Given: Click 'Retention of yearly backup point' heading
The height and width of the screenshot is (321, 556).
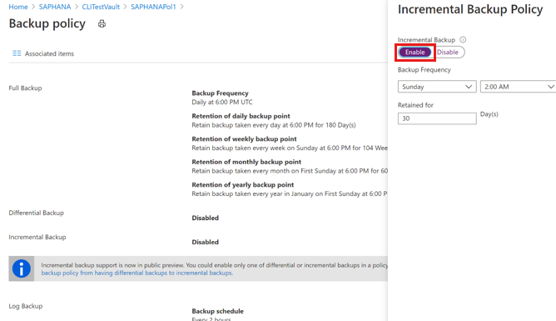Looking at the screenshot, I should pos(242,184).
